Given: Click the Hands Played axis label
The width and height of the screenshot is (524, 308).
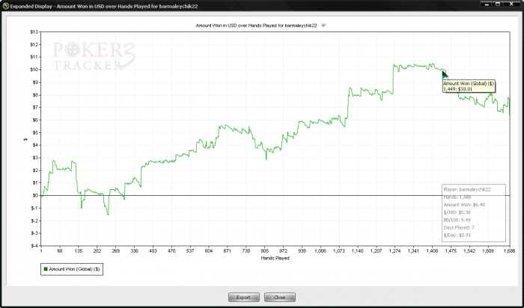Looking at the screenshot, I should coord(275,258).
